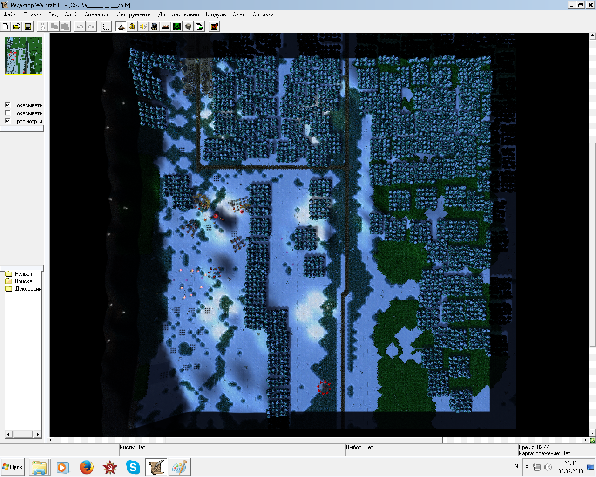Open the Campaign editor icon
This screenshot has width=596, height=477.
[166, 27]
